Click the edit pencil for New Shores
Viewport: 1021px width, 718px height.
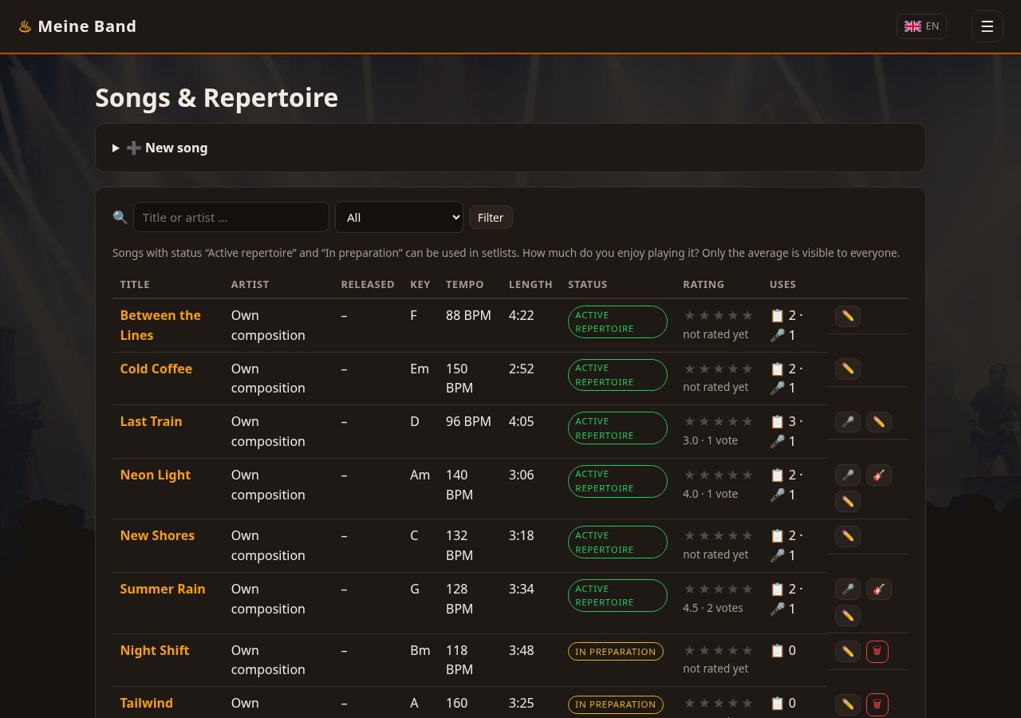pyautogui.click(x=848, y=536)
